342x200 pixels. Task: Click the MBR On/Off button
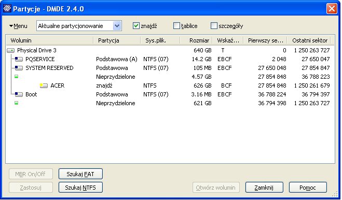pyautogui.click(x=31, y=174)
